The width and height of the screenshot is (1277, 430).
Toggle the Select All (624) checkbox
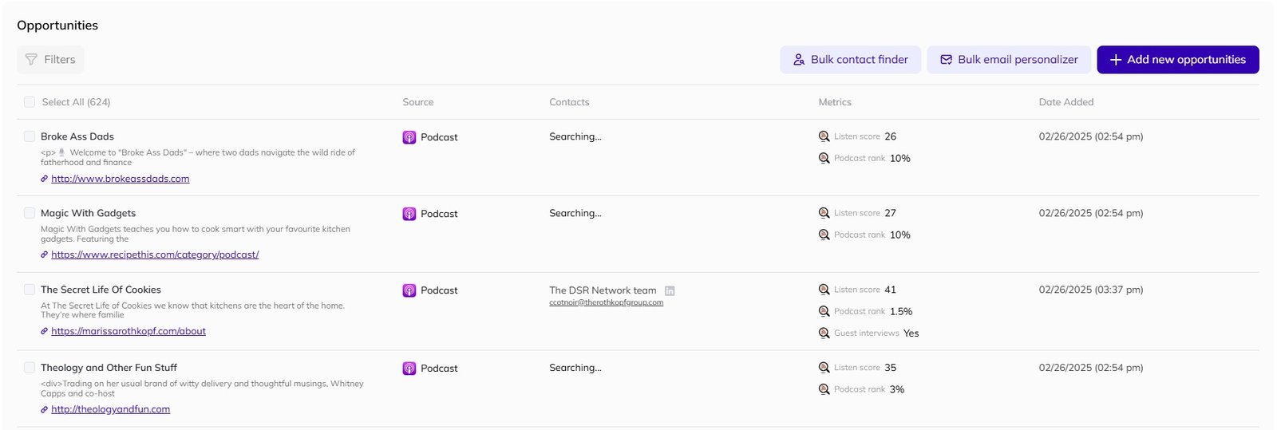point(30,102)
